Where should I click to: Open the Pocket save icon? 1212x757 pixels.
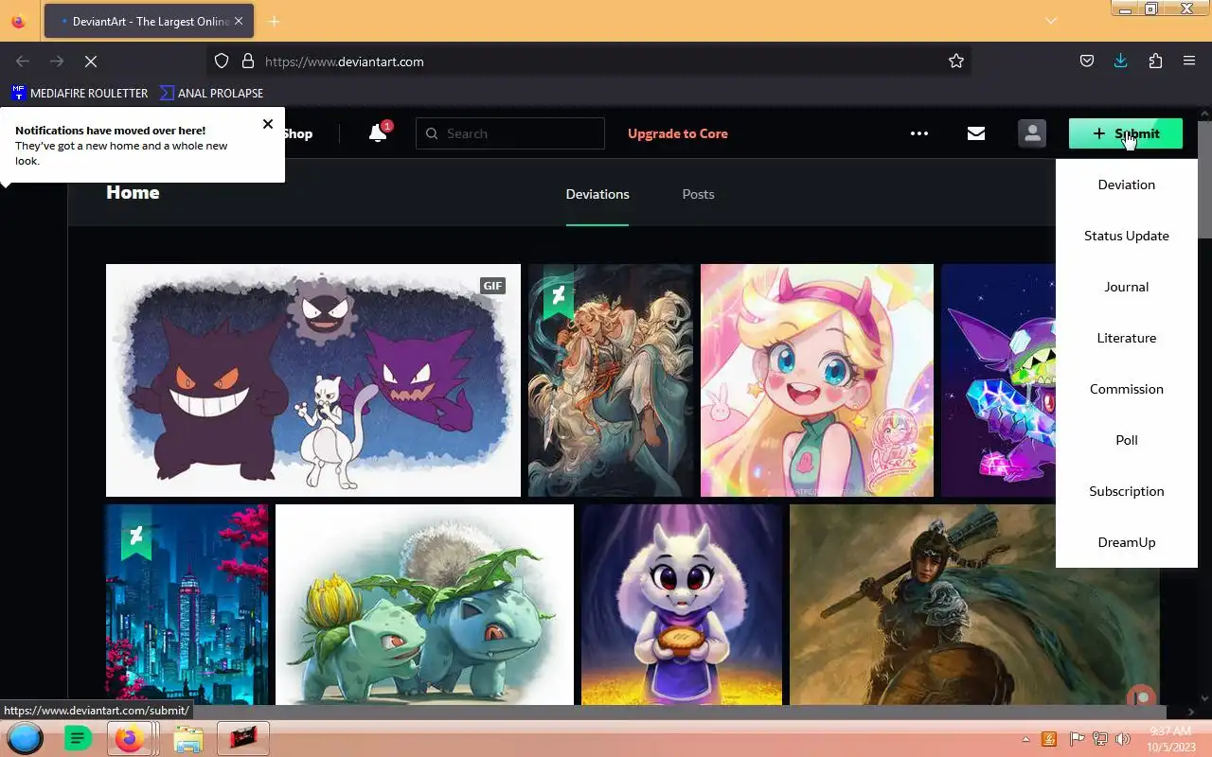coord(1087,62)
